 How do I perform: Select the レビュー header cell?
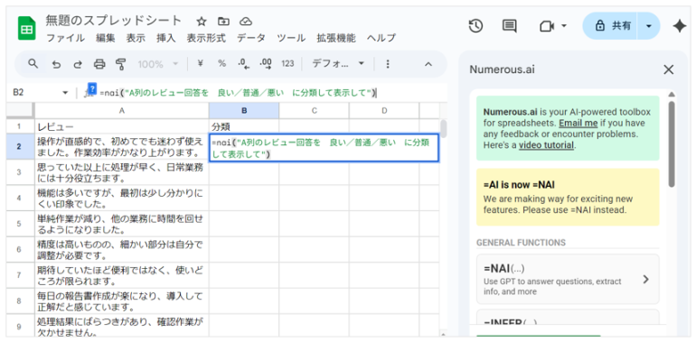122,127
